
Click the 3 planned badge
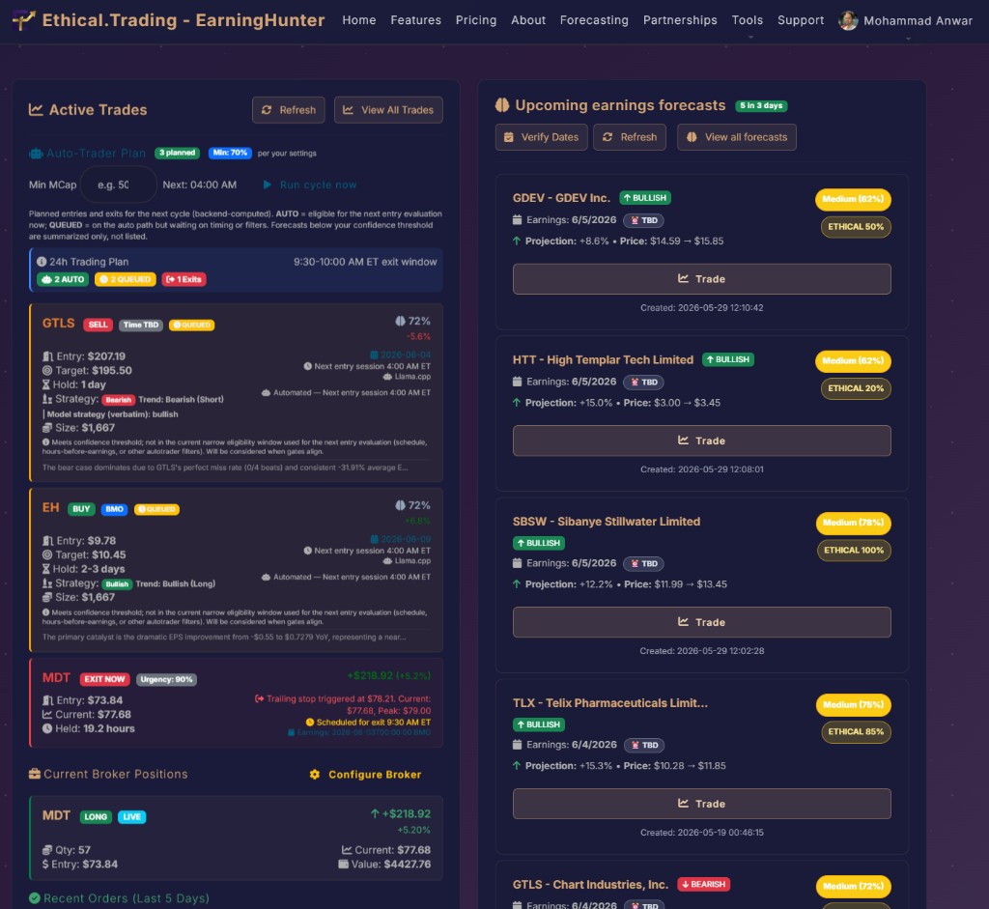coord(177,153)
